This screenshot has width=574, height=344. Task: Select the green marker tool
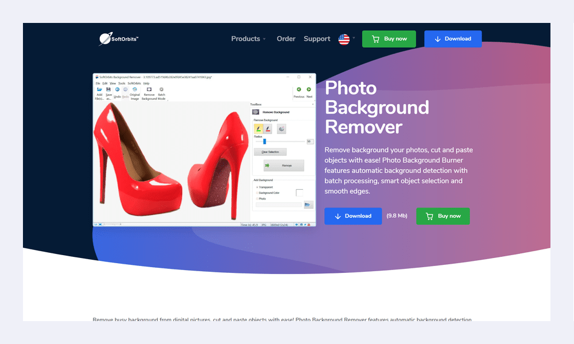click(258, 128)
